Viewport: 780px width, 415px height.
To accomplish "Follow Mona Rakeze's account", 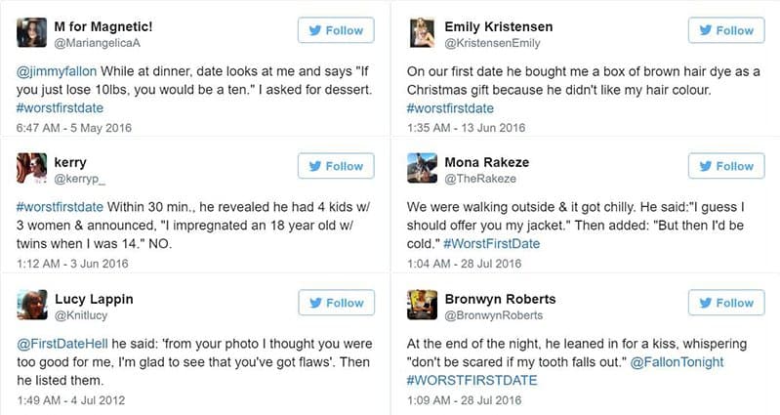I will click(725, 166).
